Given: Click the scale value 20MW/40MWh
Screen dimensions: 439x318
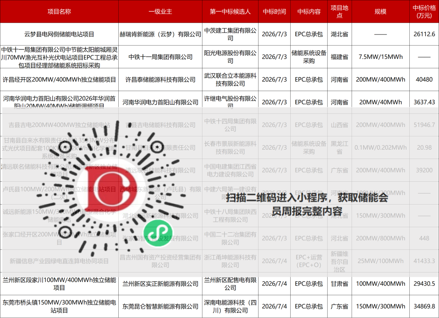Looking at the screenshot, I should (380, 102).
